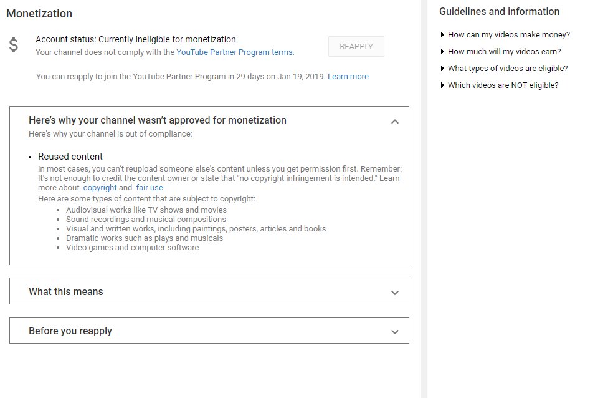Click 'Visual and written works' list item
The image size is (613, 398).
tap(196, 228)
